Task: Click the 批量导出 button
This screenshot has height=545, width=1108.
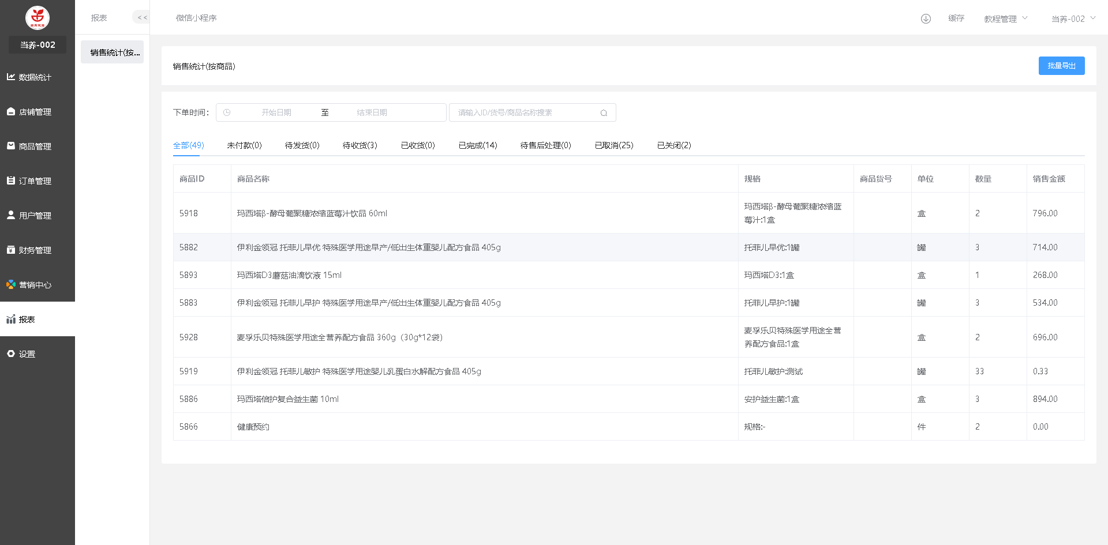Action: 1061,66
